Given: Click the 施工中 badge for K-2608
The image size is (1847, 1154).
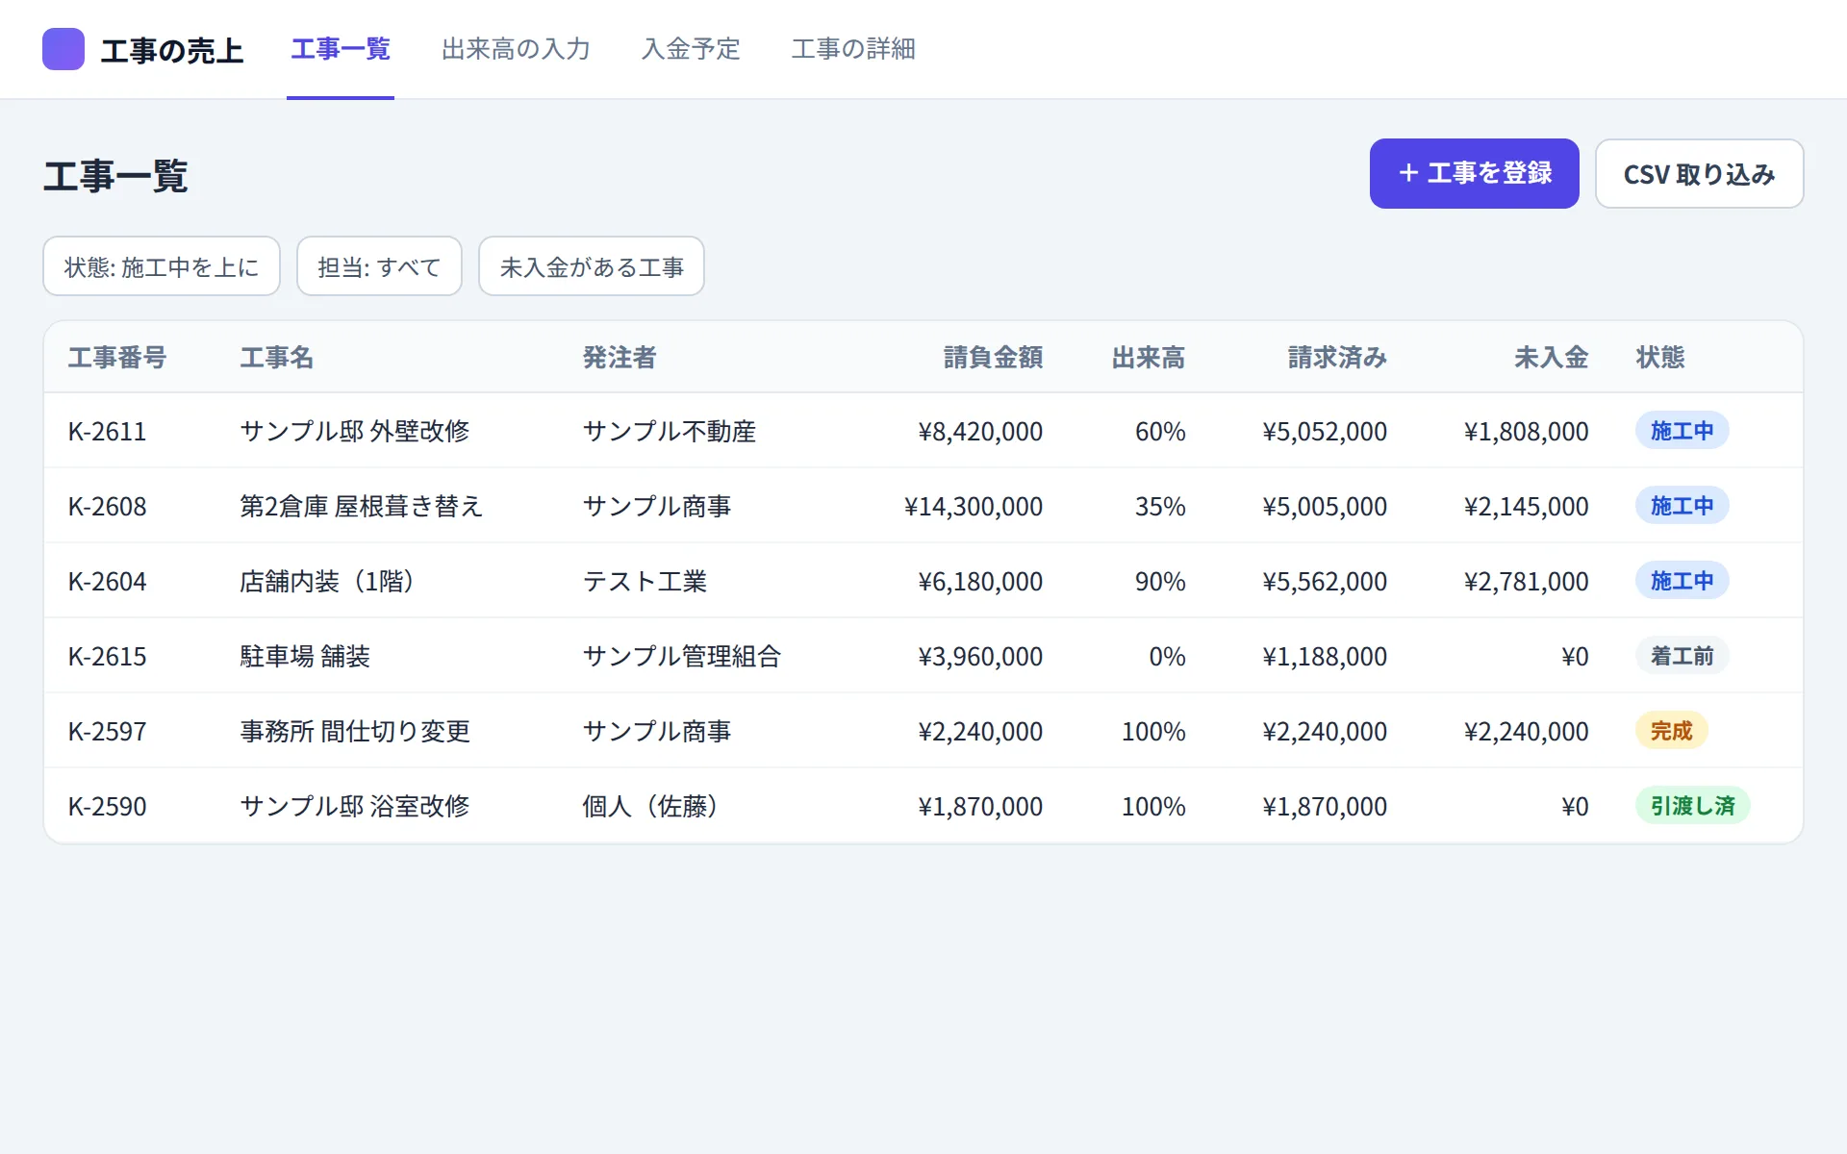Looking at the screenshot, I should [x=1682, y=506].
